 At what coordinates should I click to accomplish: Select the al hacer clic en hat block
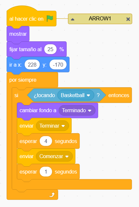pos(26,19)
